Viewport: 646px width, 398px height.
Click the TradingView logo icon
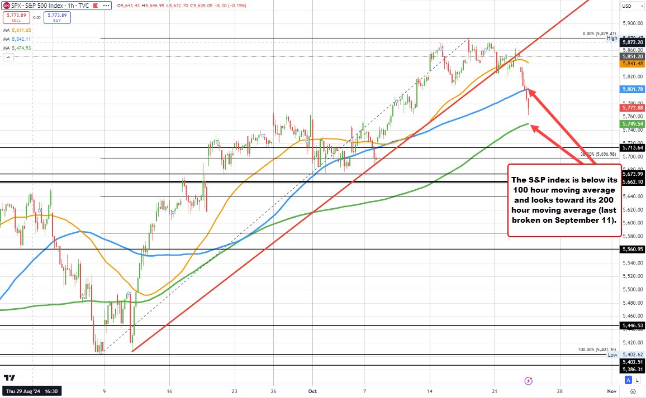point(9,378)
